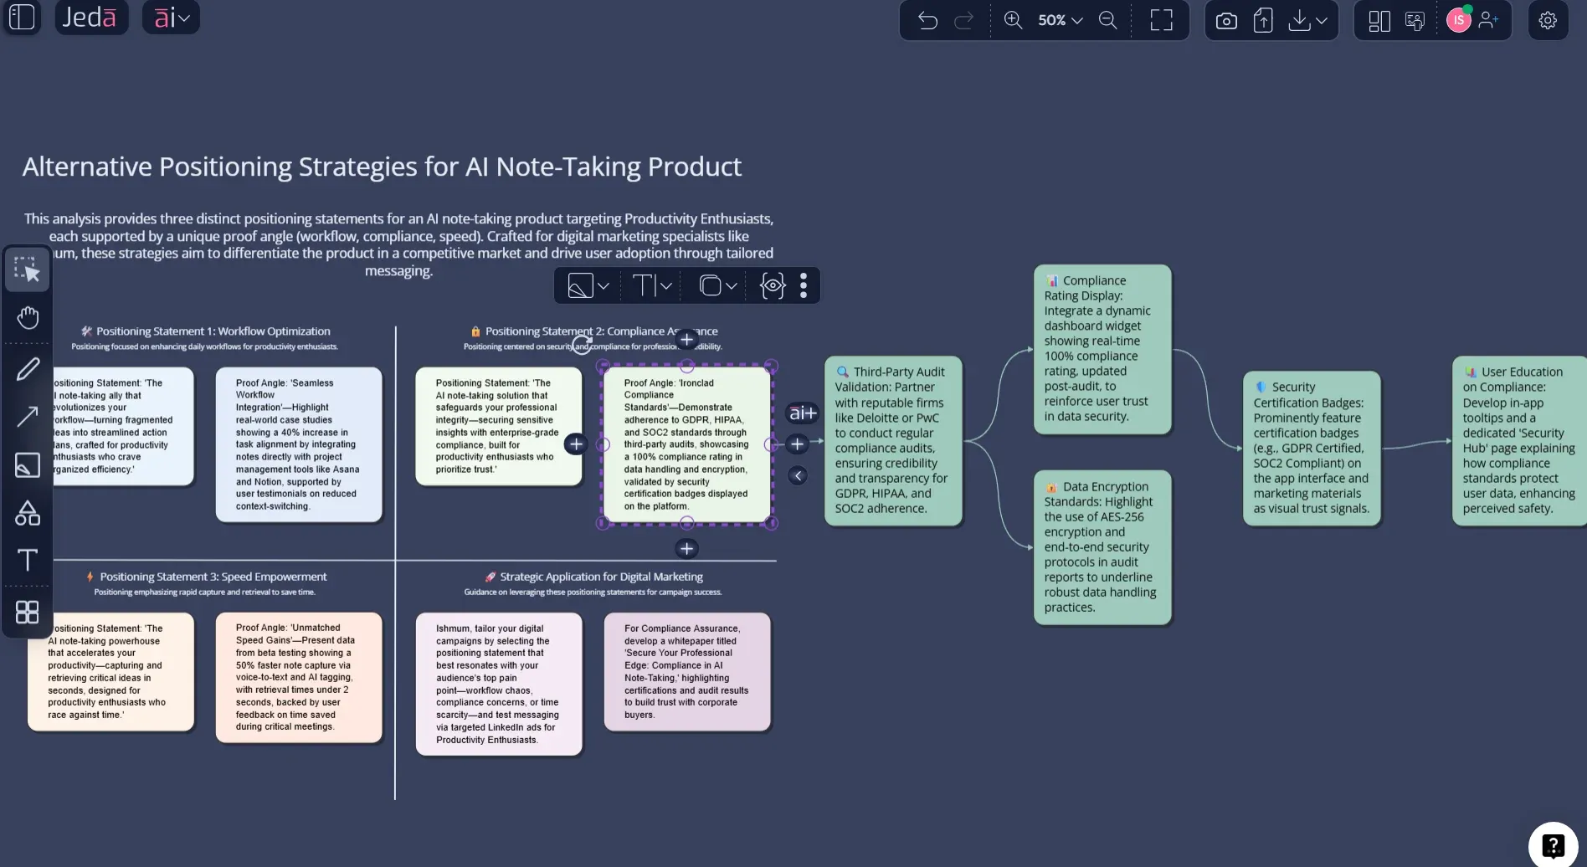
Task: Select the Text tool
Action: [28, 560]
